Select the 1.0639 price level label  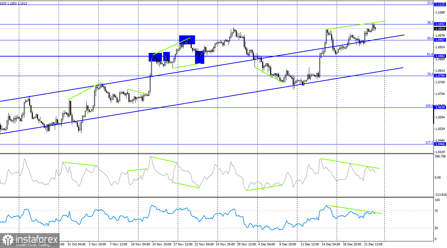(x=440, y=107)
